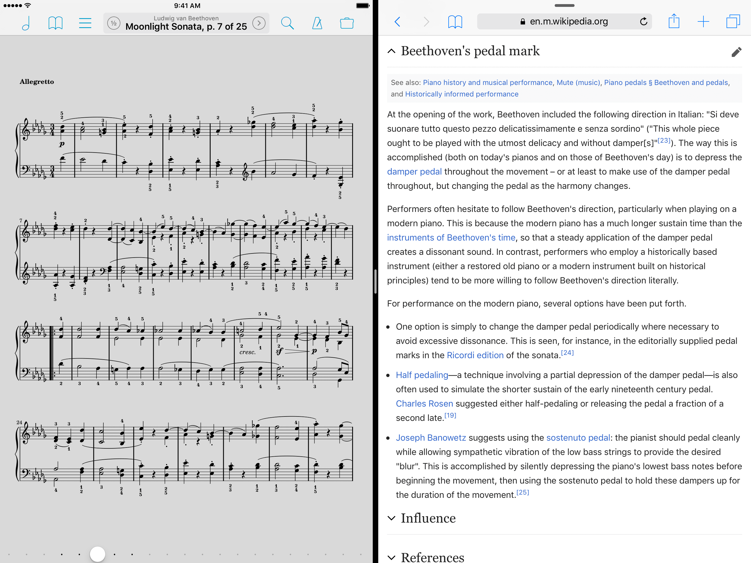Open the damper pedal link
The width and height of the screenshot is (751, 563).
[414, 172]
